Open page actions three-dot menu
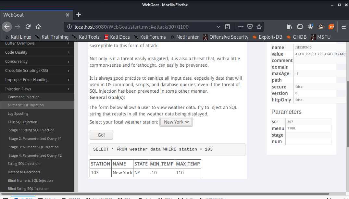Screen dimensions: 349x199 pos(241,27)
